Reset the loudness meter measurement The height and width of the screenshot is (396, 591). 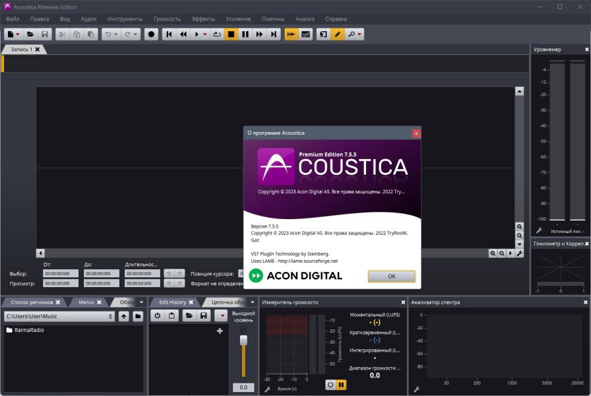[x=330, y=385]
